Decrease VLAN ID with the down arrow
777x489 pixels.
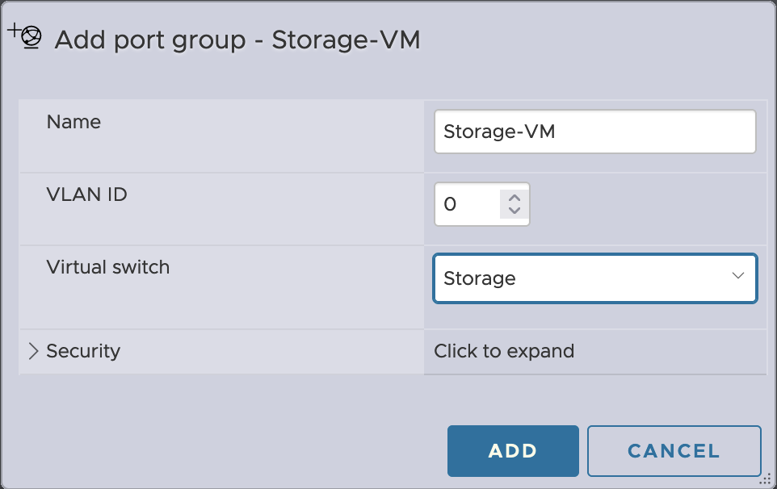coord(514,211)
